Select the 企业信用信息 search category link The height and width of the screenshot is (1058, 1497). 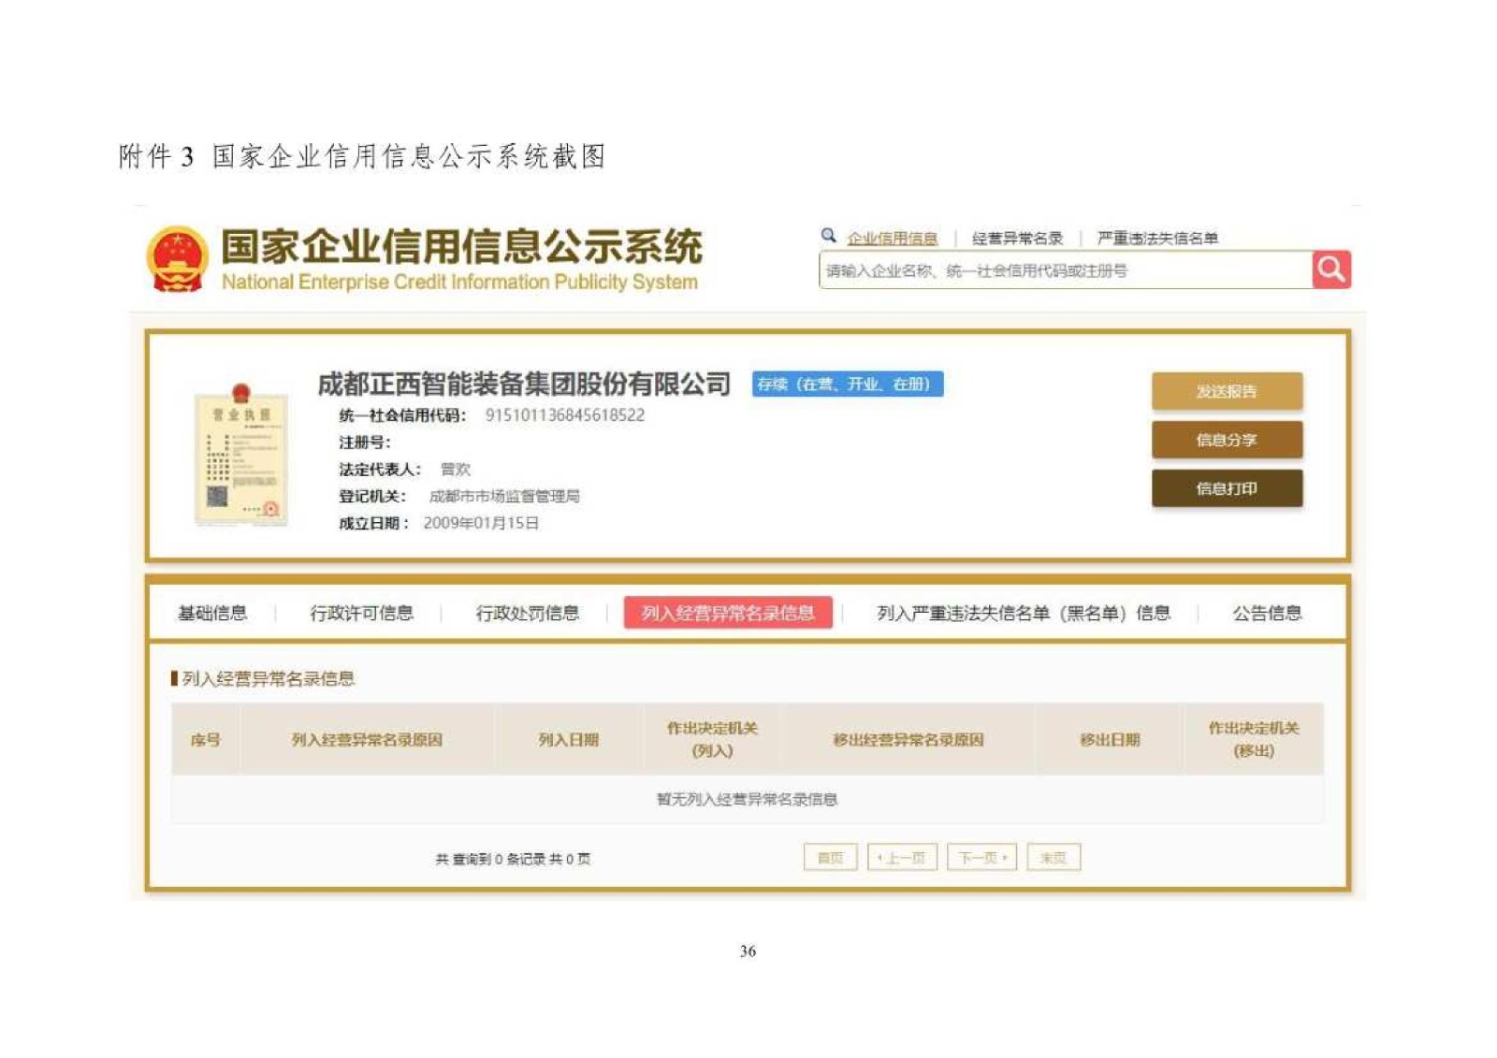click(892, 239)
